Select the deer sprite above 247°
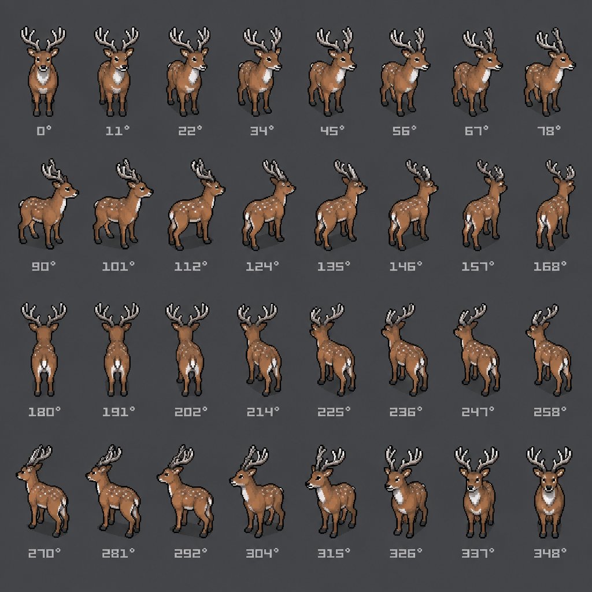592x592 pixels. 477,350
